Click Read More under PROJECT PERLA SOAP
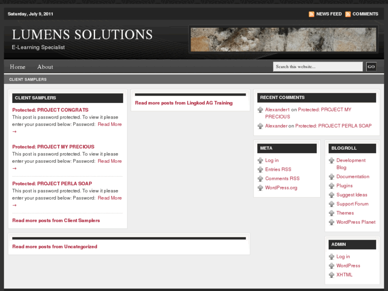 pyautogui.click(x=109, y=198)
